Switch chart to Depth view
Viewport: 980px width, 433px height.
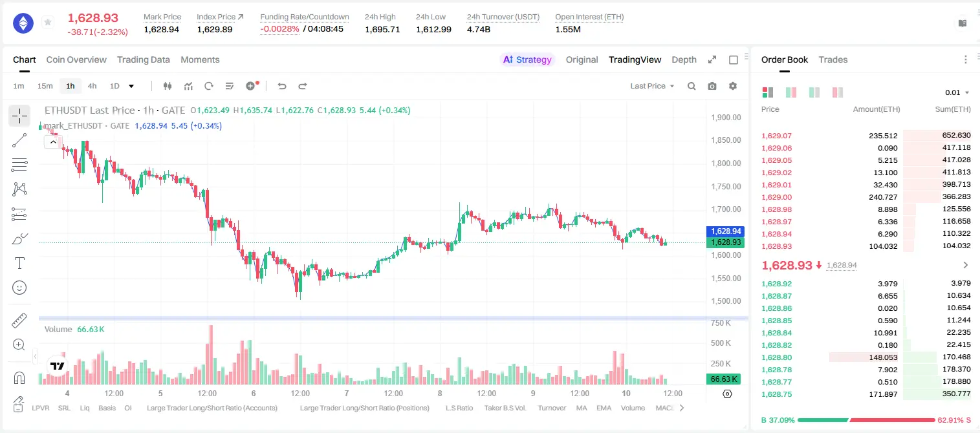684,59
